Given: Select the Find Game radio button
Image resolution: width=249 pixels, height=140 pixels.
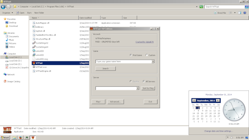Looking at the screenshot, I should 131,55.
